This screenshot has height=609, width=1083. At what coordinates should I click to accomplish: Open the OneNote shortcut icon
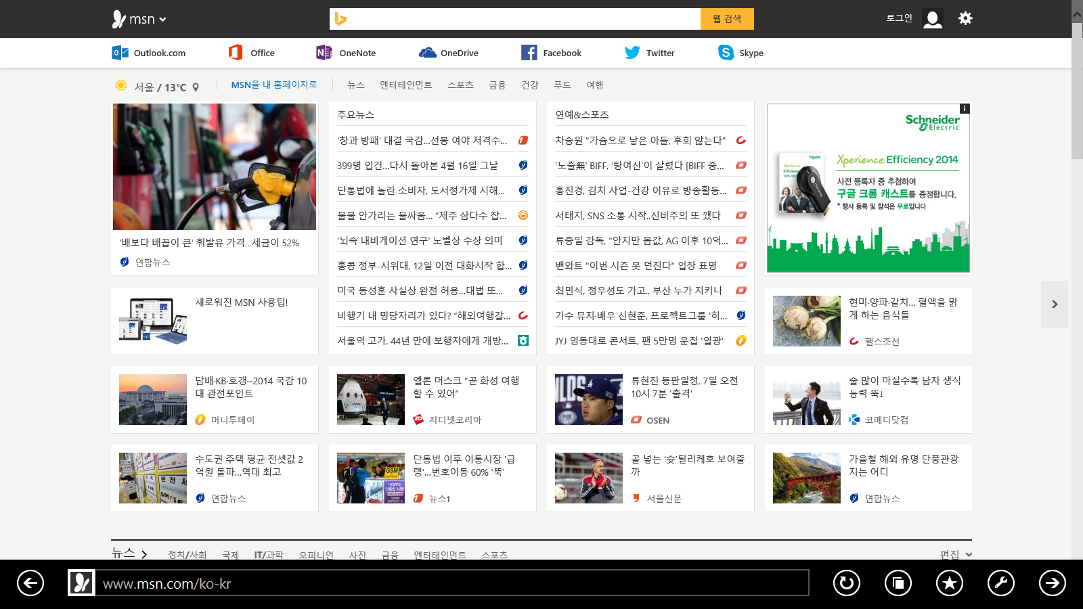(x=324, y=53)
